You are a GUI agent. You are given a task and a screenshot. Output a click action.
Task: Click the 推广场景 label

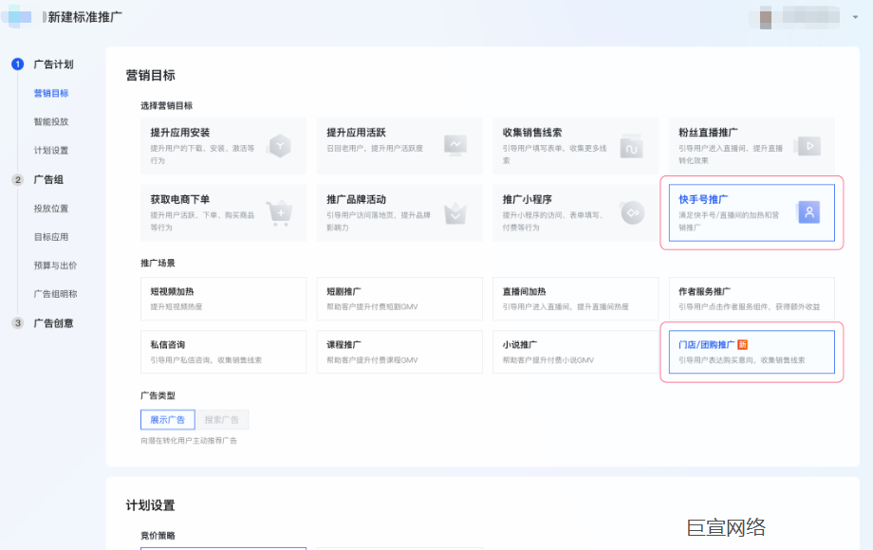click(x=158, y=263)
